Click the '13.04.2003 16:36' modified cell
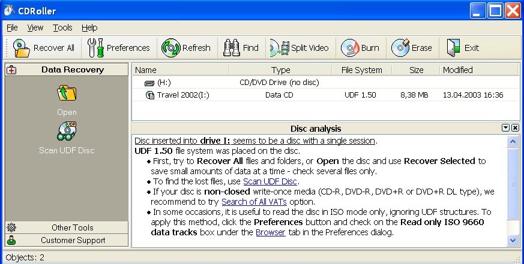Screen dimensions: 524x264 [x=473, y=95]
